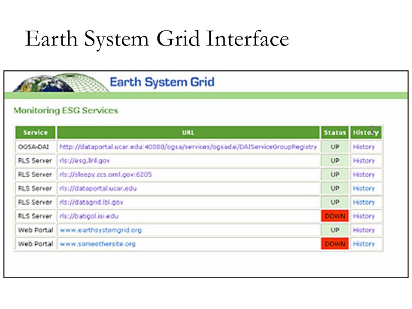The image size is (412, 309).
Task: Click the UP status for the sleepy.ccs.ornl.gov row
Action: pos(335,175)
